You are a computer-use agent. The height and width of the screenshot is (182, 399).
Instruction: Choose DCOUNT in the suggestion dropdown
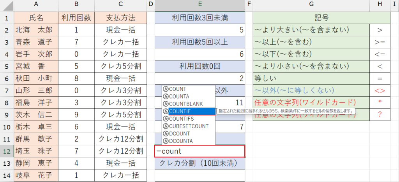coord(189,133)
